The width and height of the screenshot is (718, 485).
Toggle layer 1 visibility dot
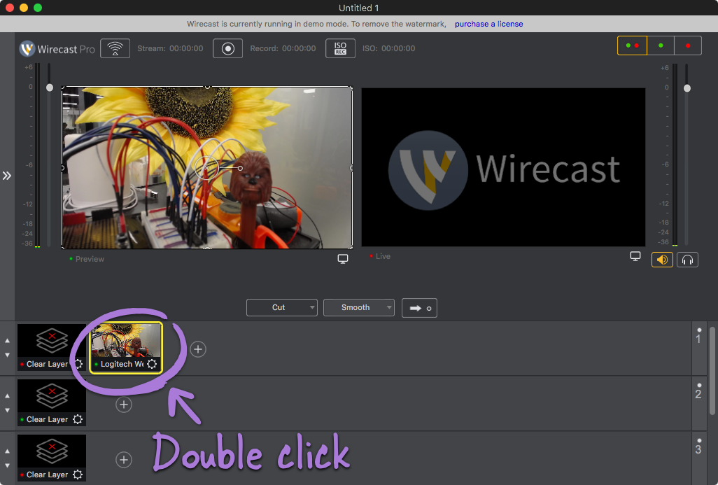click(699, 330)
